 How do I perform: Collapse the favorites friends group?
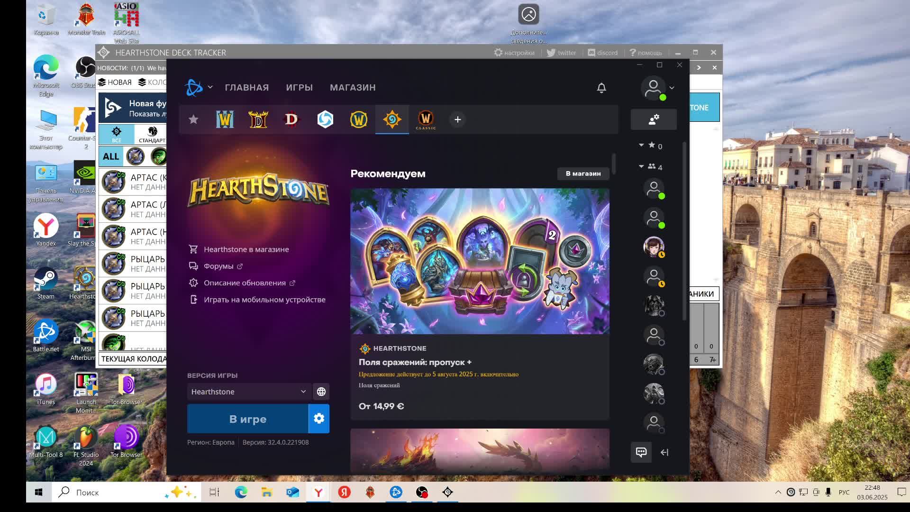(x=641, y=145)
